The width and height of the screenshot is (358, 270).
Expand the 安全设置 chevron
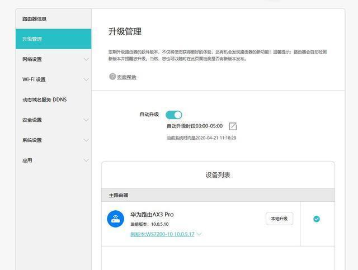click(86, 120)
